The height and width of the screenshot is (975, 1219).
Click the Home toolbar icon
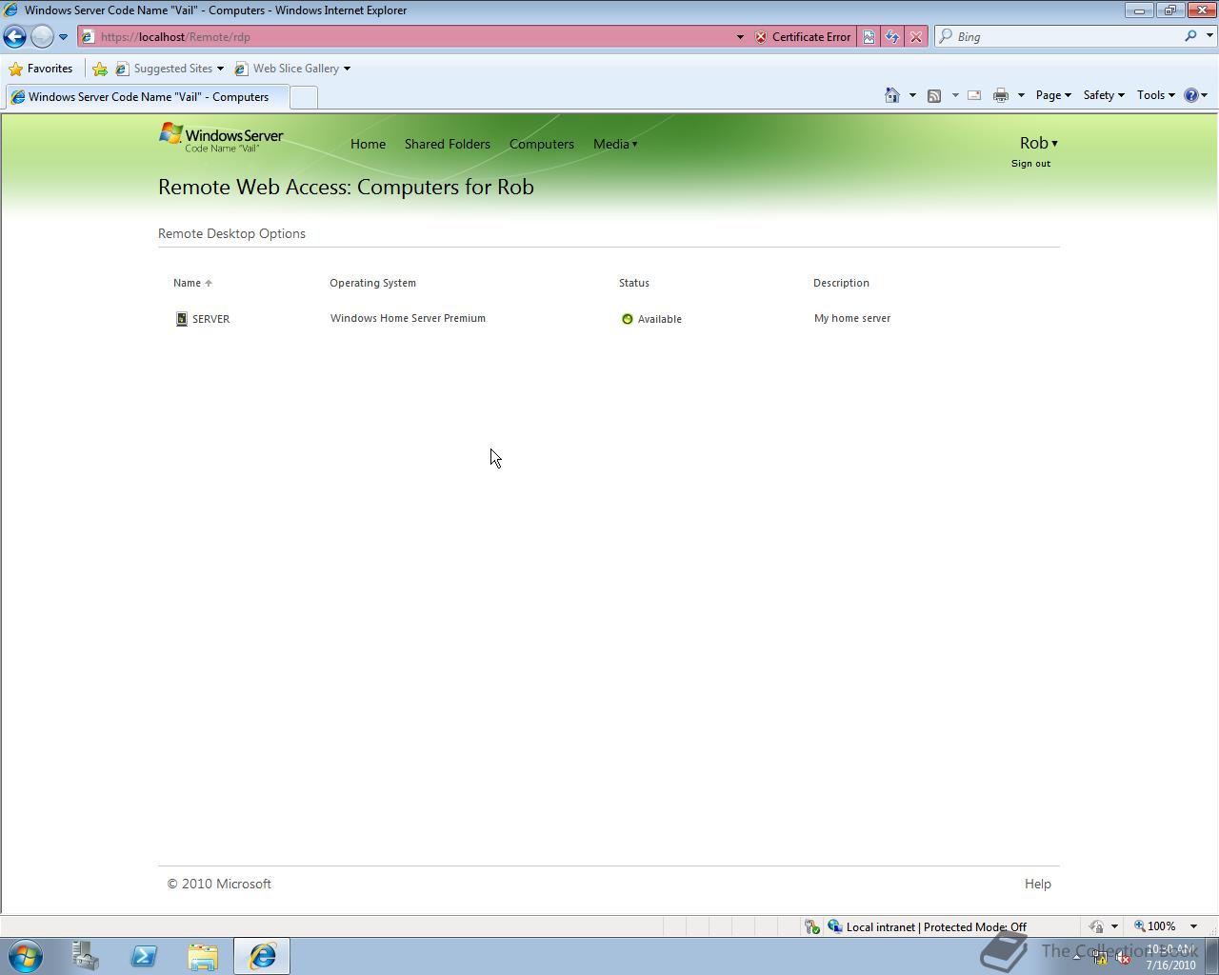892,95
